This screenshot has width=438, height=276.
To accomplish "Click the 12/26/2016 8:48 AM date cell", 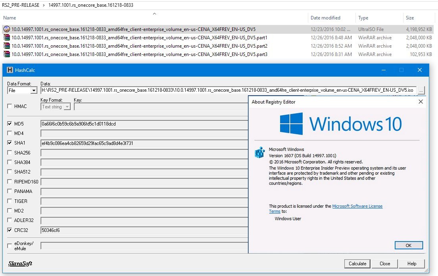I will click(x=331, y=37).
